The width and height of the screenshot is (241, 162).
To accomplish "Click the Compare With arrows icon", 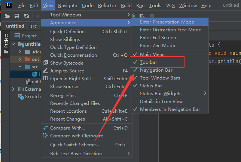I will 45,128.
